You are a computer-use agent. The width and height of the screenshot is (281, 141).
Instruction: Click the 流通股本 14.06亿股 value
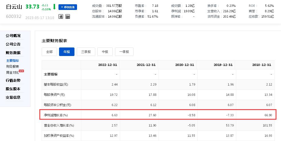point(115,16)
